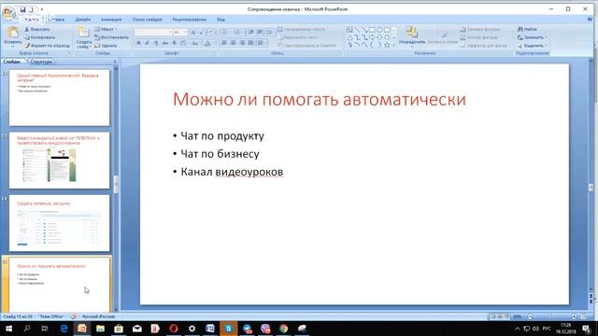
Task: Open Opera browser from taskbar
Action: coord(174,329)
